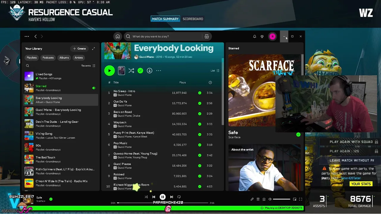Mute the volume speaker icon
381x214 pixels.
[270, 199]
